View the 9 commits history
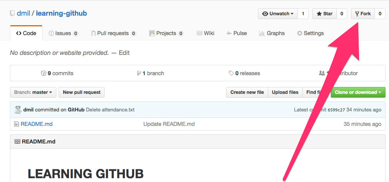The image size is (389, 182). [57, 73]
